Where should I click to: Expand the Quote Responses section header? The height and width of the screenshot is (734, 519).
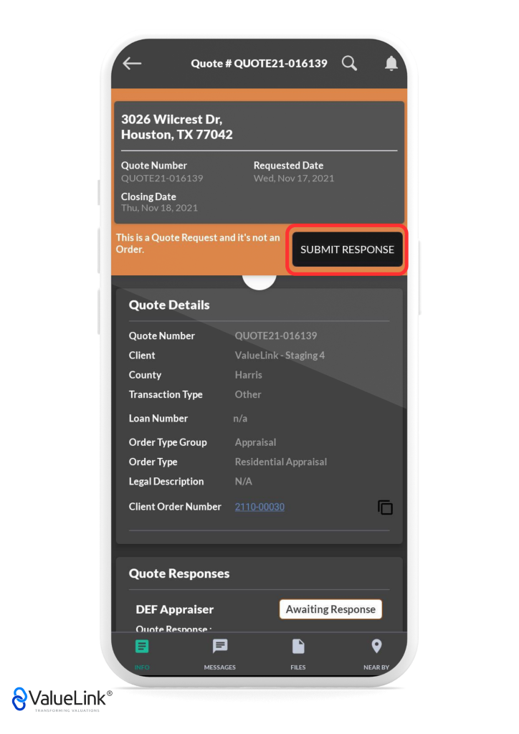[x=179, y=573]
